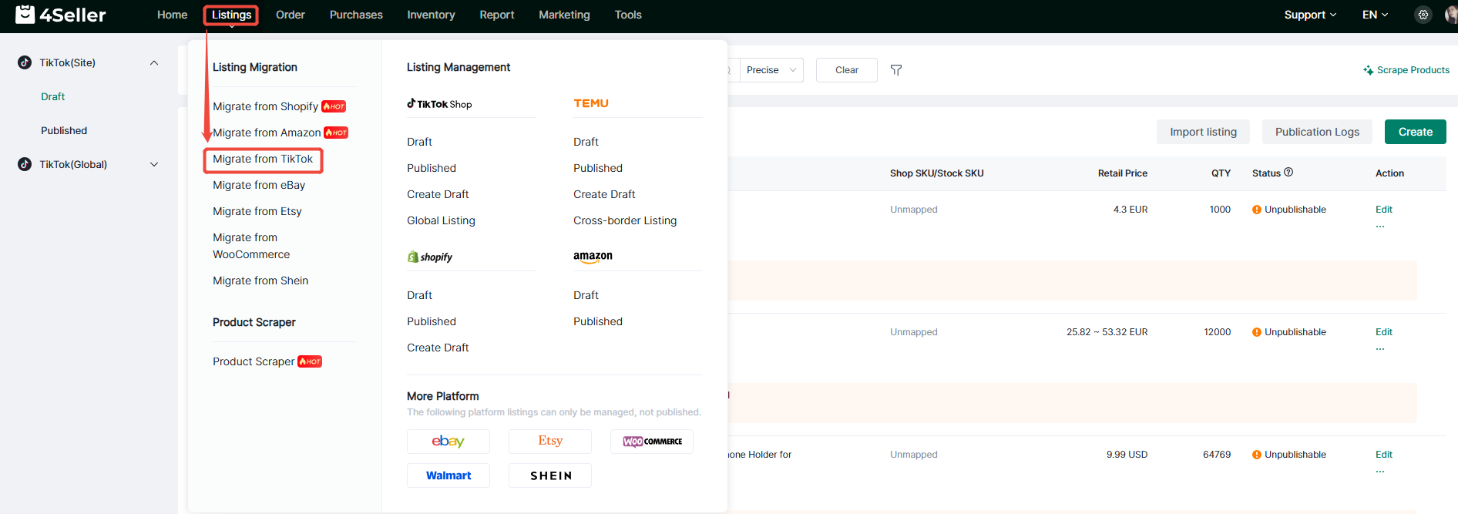Screen dimensions: 1458x514
Task: Open Amazon Published listings
Action: (598, 321)
